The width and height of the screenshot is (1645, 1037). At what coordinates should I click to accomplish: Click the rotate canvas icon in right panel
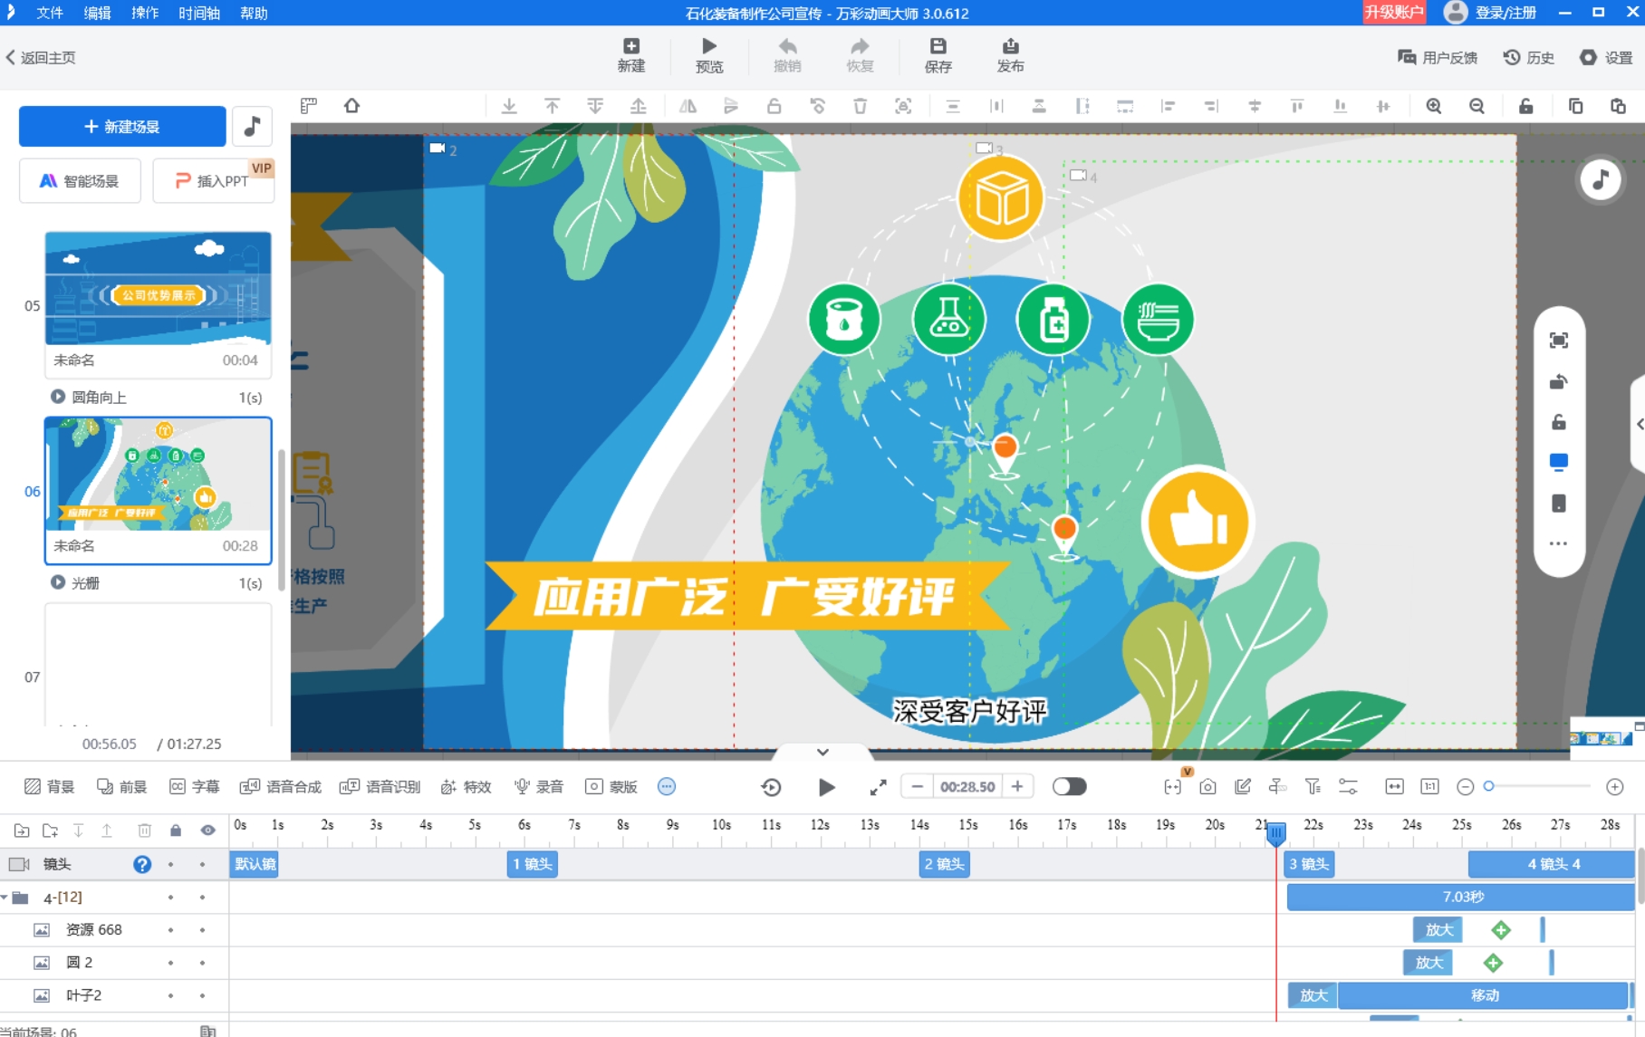1559,381
